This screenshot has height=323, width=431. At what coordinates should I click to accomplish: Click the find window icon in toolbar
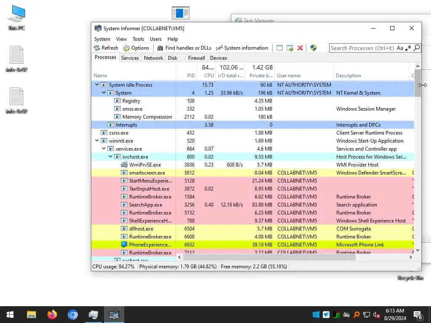tap(279, 48)
